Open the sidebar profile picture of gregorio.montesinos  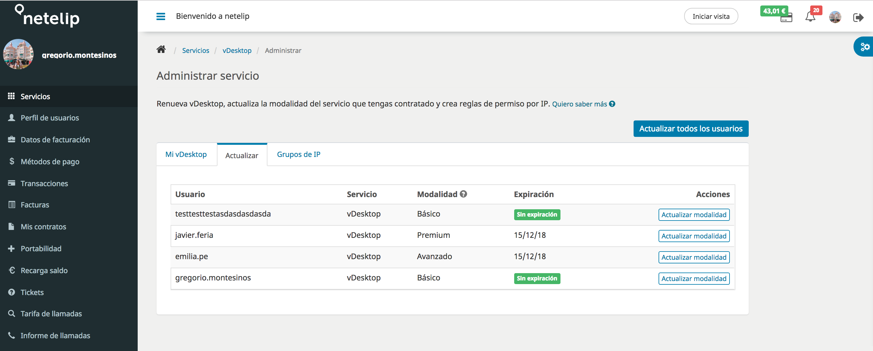[x=18, y=54]
